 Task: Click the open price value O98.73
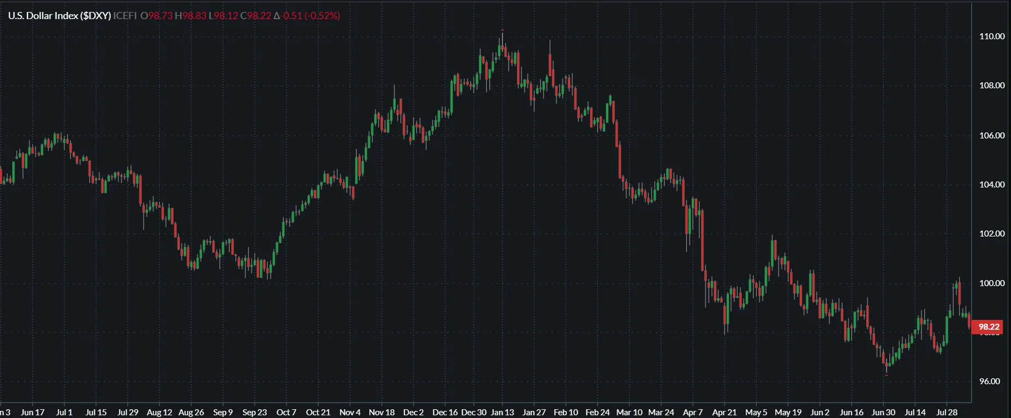[157, 16]
